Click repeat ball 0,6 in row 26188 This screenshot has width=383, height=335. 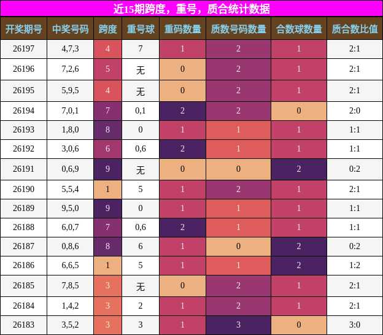141,227
